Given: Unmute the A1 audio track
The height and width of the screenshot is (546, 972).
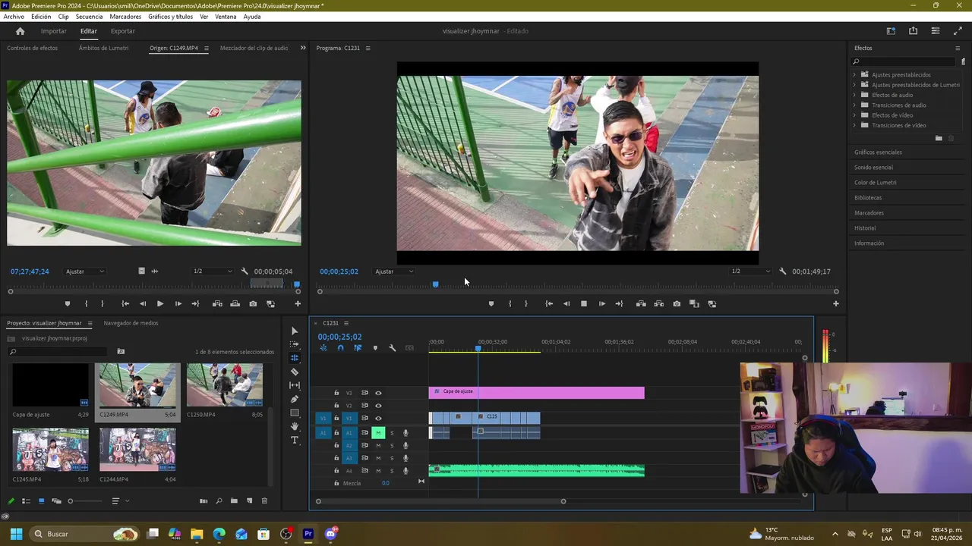Looking at the screenshot, I should [x=377, y=433].
